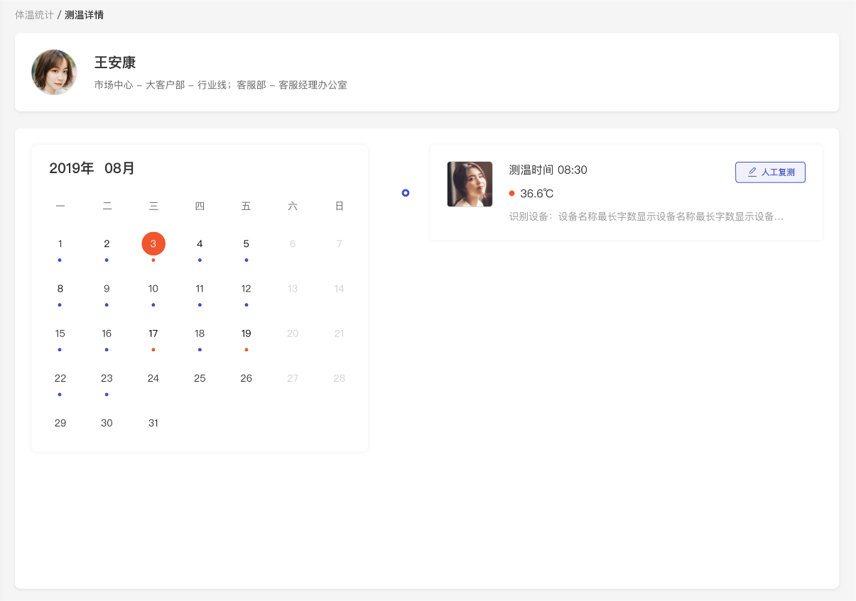This screenshot has height=601, width=856.
Task: Click the greyed-out date 13 in calendar
Action: point(293,288)
